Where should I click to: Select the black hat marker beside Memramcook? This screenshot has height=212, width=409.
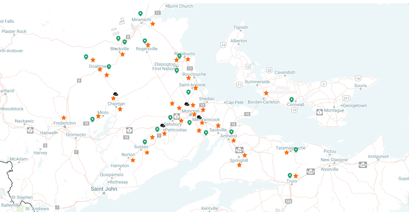click(199, 117)
